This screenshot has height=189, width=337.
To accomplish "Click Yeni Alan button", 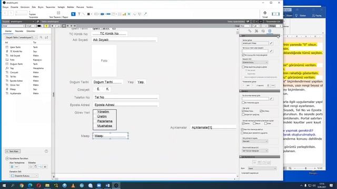I will pos(13,151).
